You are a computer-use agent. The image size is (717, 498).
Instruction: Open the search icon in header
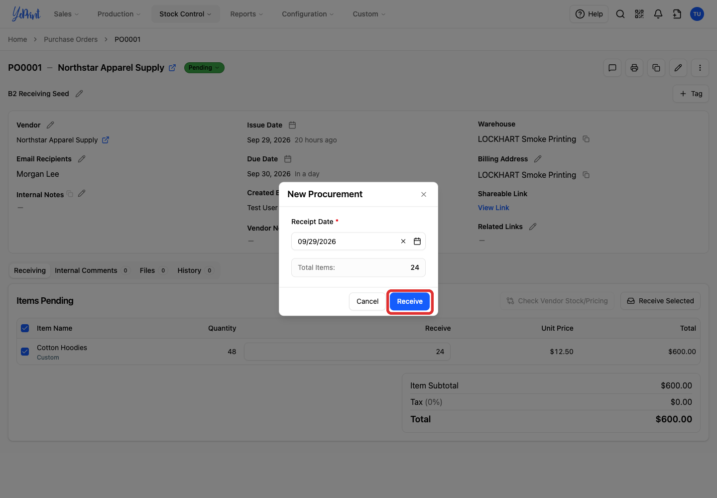pyautogui.click(x=620, y=14)
